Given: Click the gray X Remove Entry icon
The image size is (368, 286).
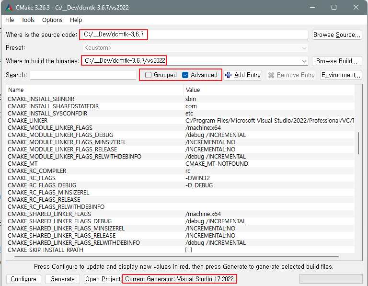Looking at the screenshot, I should 271,75.
